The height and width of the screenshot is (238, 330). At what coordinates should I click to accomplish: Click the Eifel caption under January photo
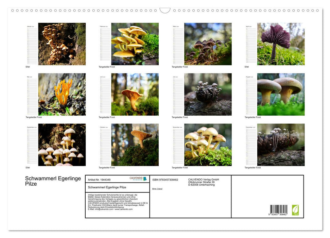pos(28,67)
